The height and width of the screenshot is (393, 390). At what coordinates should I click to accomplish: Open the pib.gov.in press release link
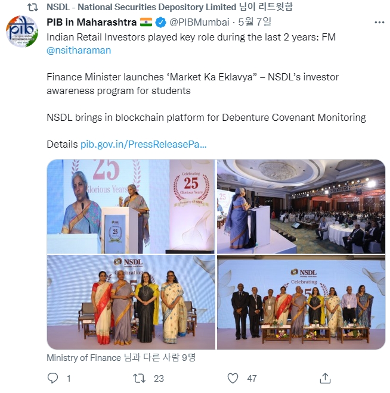(143, 144)
